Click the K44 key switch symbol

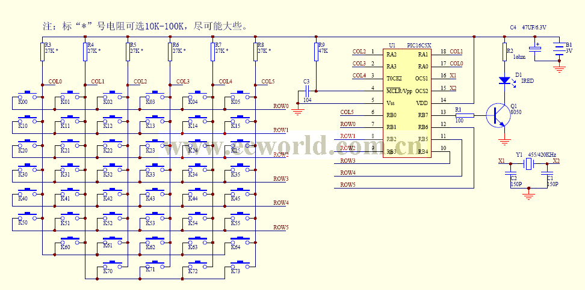click(x=198, y=193)
